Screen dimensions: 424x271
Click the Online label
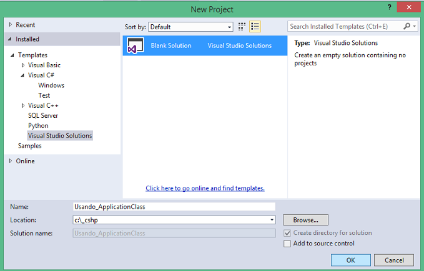click(x=25, y=161)
